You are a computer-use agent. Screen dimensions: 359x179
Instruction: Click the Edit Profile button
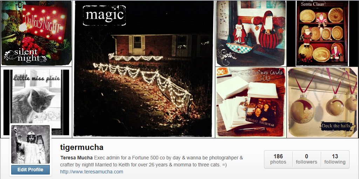tap(31, 170)
